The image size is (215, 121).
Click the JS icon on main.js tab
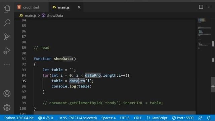54,7
